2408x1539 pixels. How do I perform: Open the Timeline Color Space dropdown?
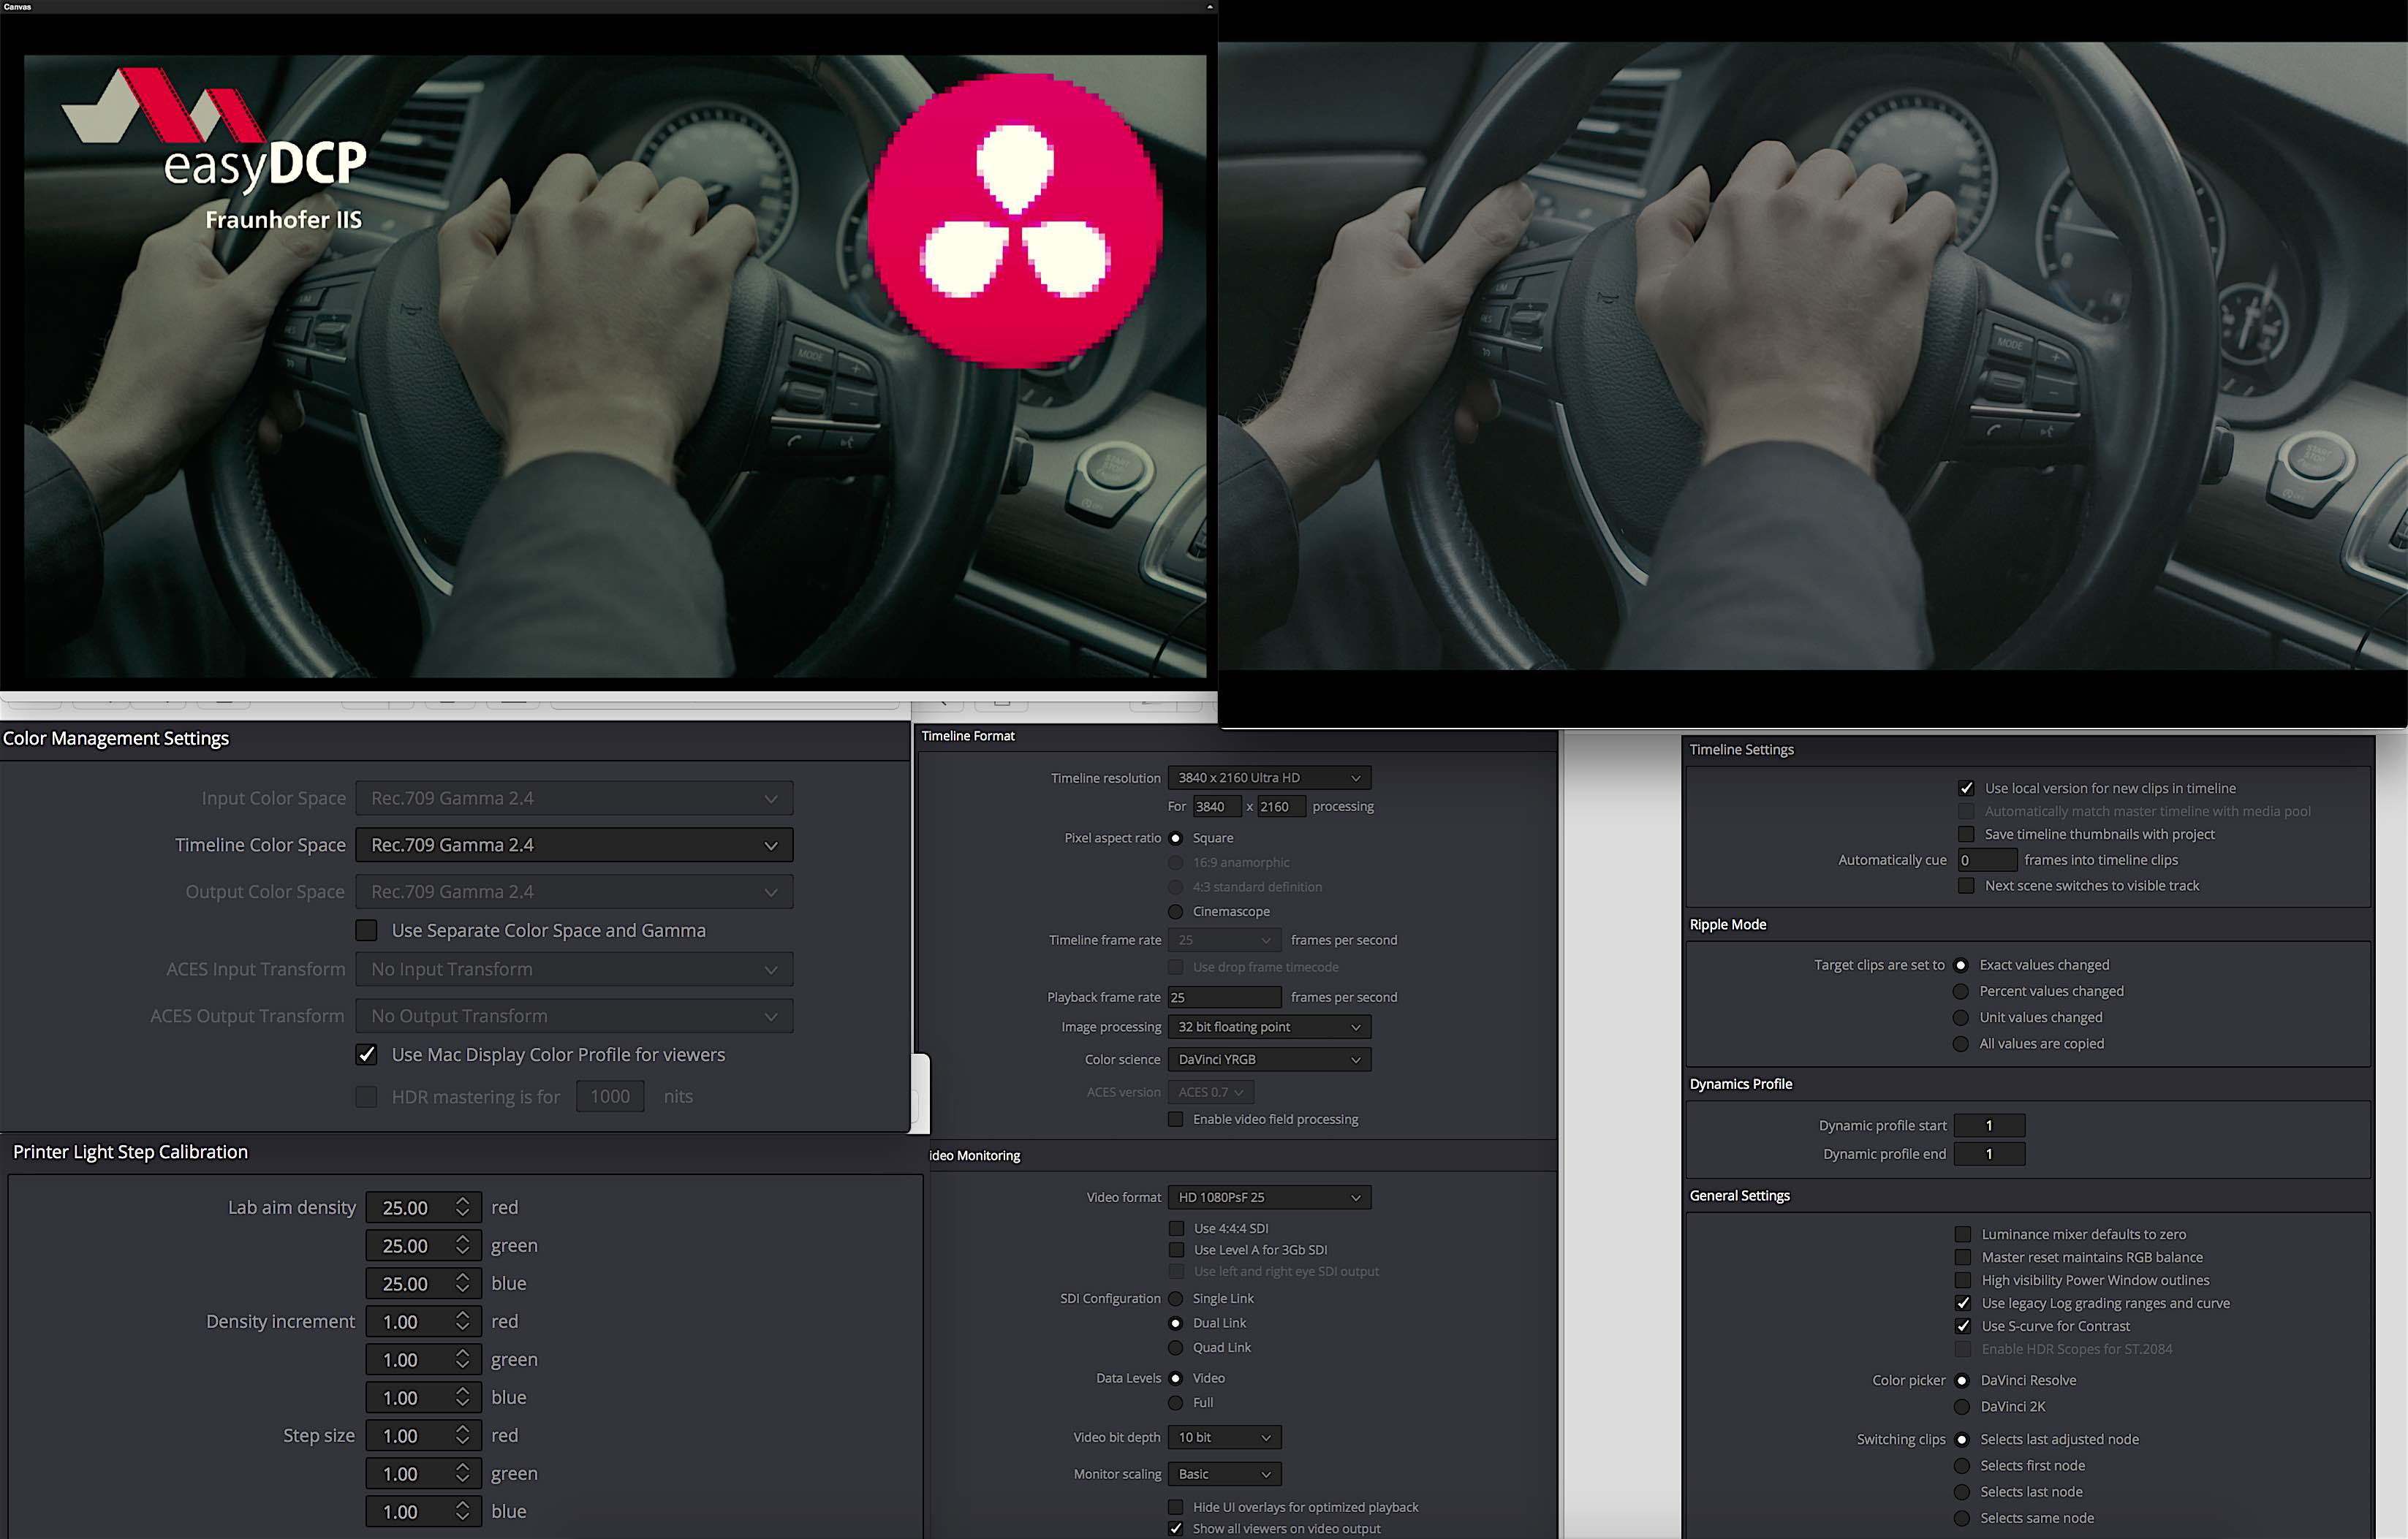[574, 845]
